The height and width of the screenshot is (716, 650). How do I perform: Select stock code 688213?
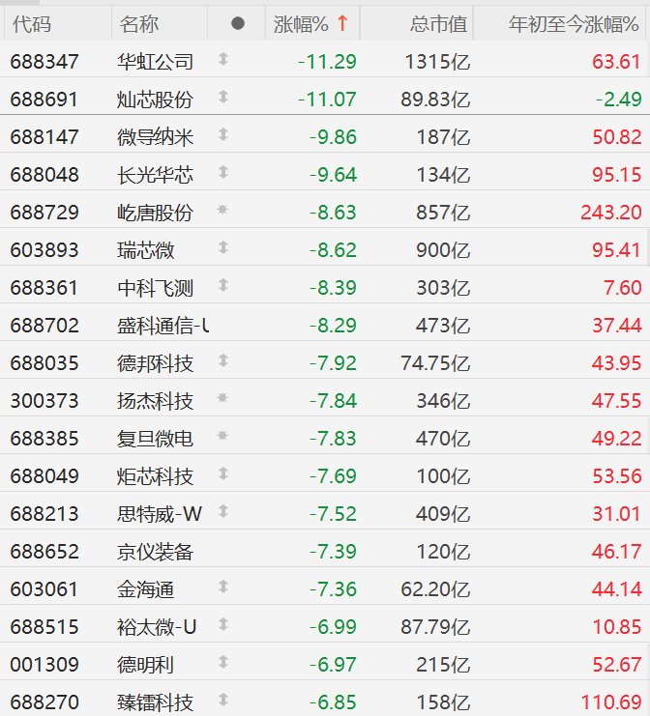(x=44, y=514)
